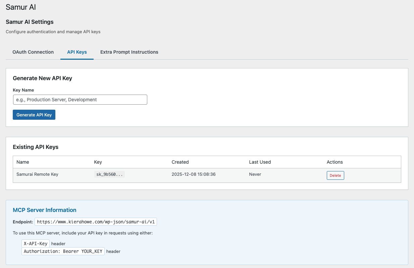Select the Authorization Bearer header snippet
414x268 pixels.
pyautogui.click(x=63, y=251)
